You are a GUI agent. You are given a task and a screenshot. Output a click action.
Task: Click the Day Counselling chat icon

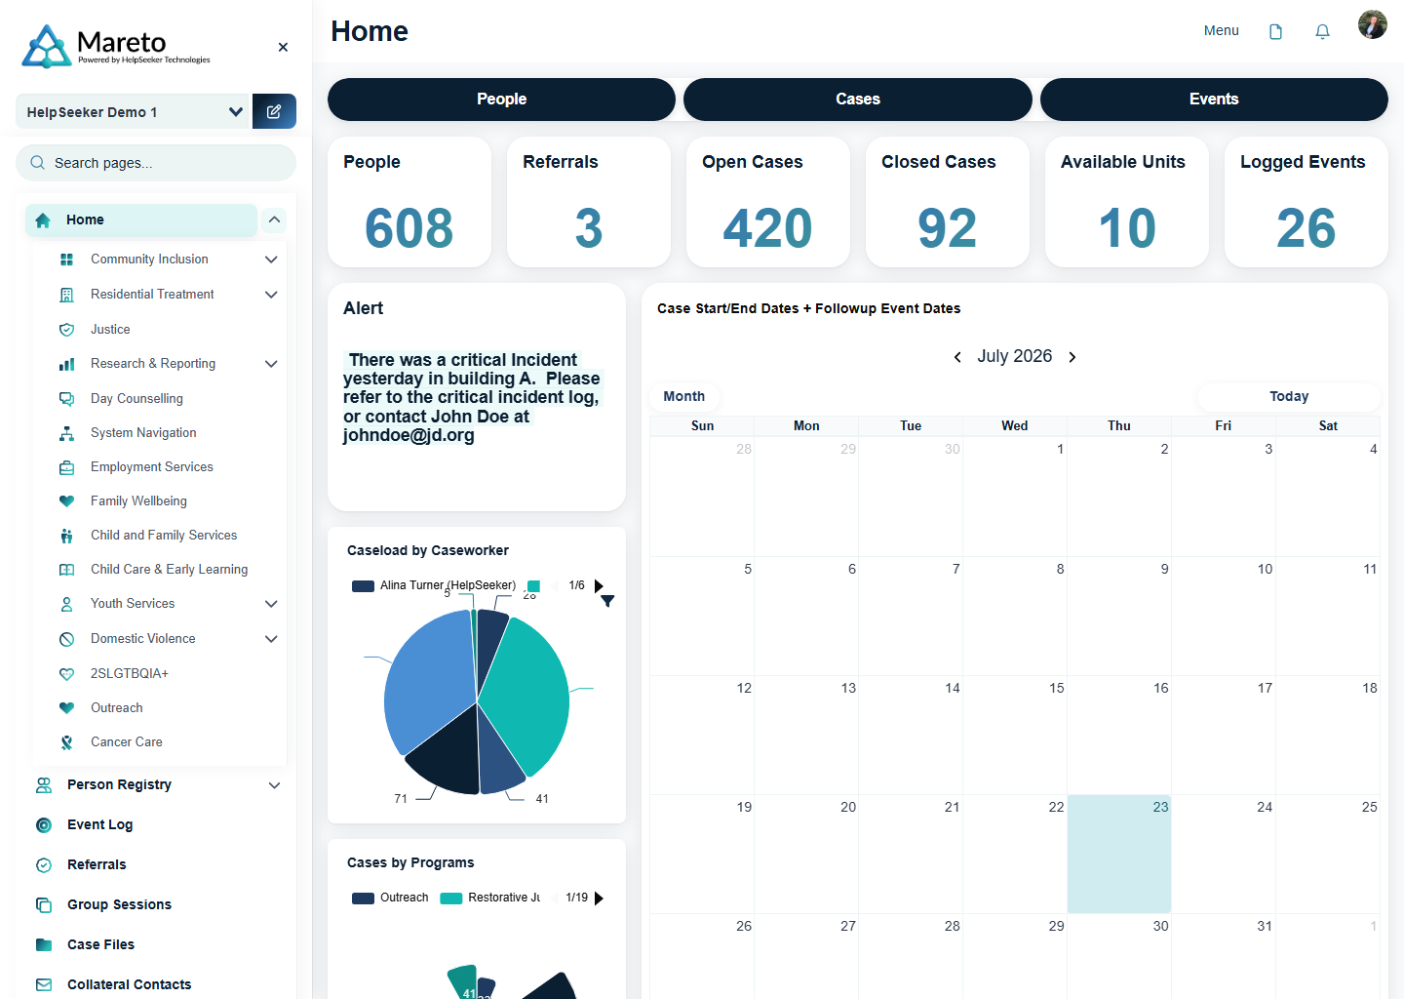click(x=66, y=399)
